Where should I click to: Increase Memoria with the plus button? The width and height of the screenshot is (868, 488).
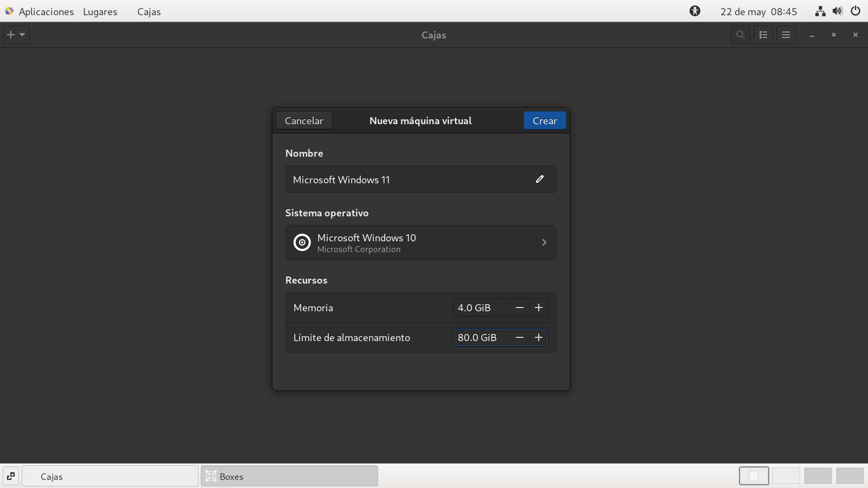[x=539, y=307]
